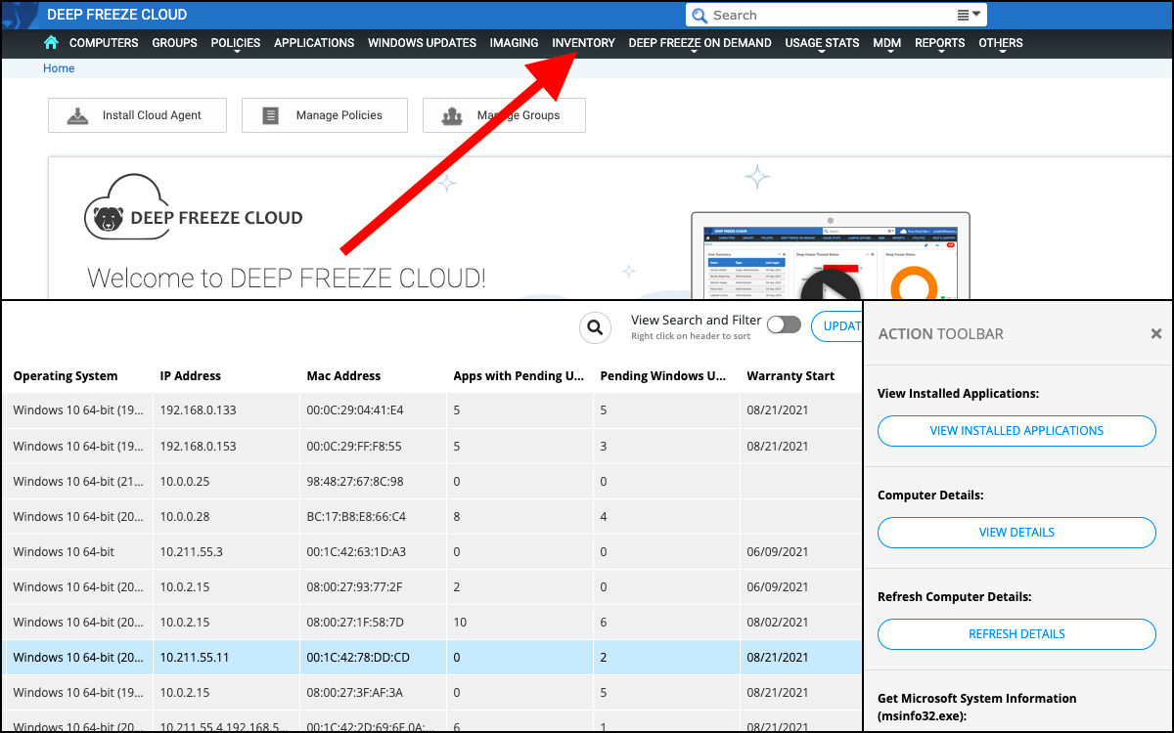1174x733 pixels.
Task: Click the Refresh Details button
Action: tap(1016, 634)
